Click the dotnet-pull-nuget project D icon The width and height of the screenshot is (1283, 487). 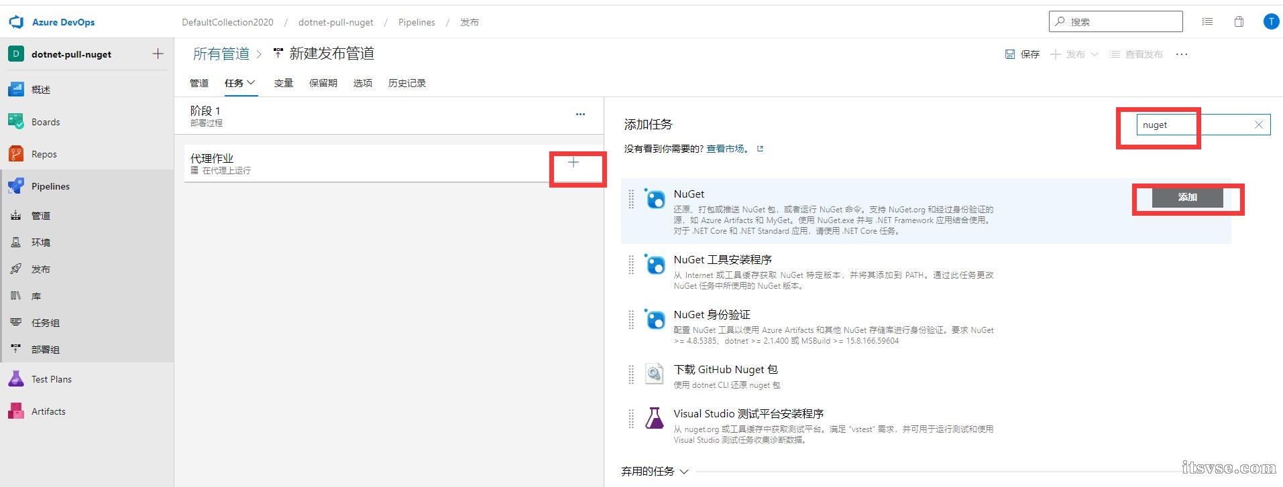[16, 54]
